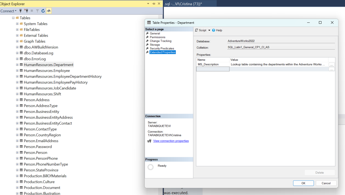Collapse the Tables folder node

(13, 18)
